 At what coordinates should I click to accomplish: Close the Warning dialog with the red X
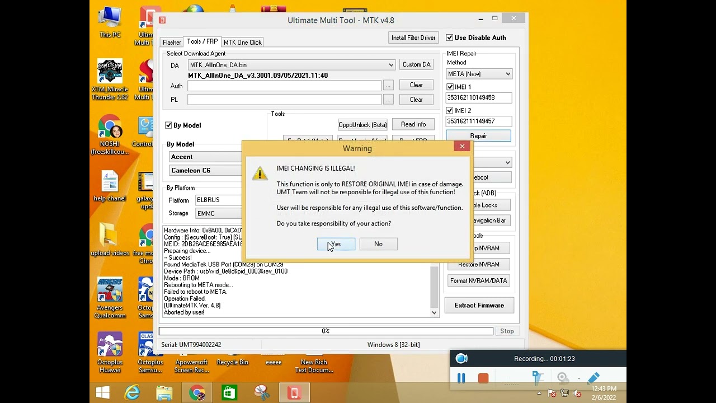pyautogui.click(x=462, y=146)
